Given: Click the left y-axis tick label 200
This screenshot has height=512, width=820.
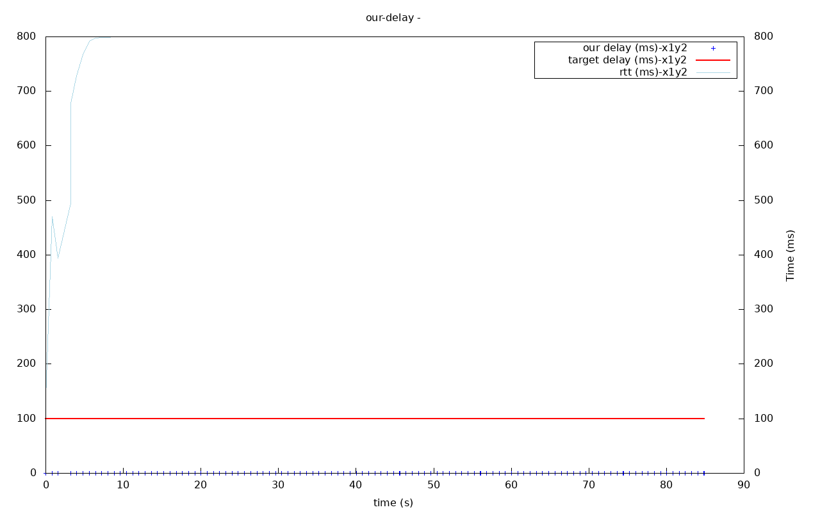Looking at the screenshot, I should pos(26,364).
